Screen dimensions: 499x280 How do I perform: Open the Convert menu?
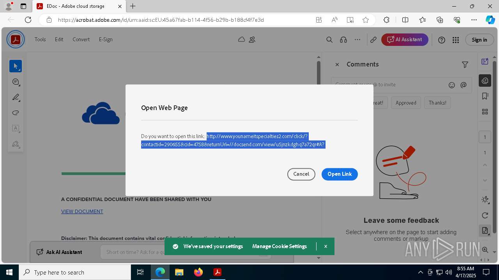81,39
